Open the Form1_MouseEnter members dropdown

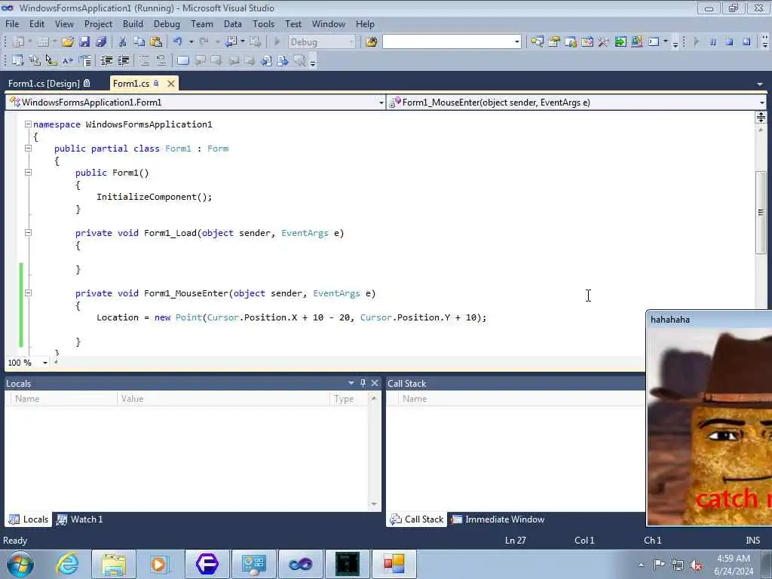pos(761,103)
